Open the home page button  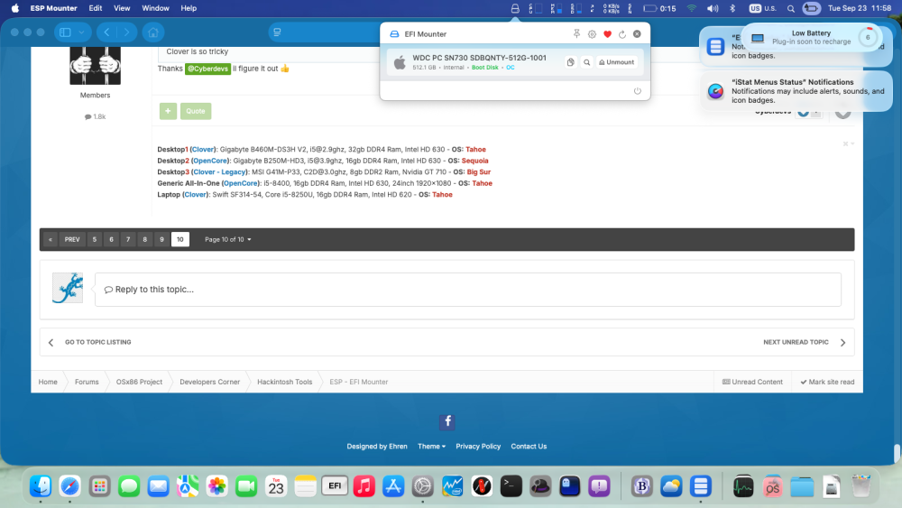pos(153,32)
